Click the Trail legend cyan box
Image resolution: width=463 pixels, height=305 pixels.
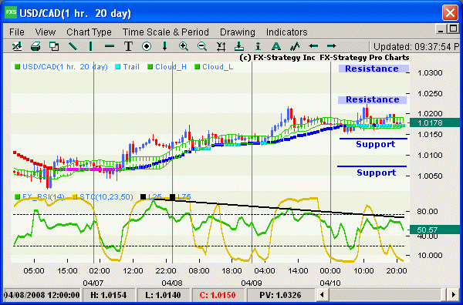[x=118, y=67]
